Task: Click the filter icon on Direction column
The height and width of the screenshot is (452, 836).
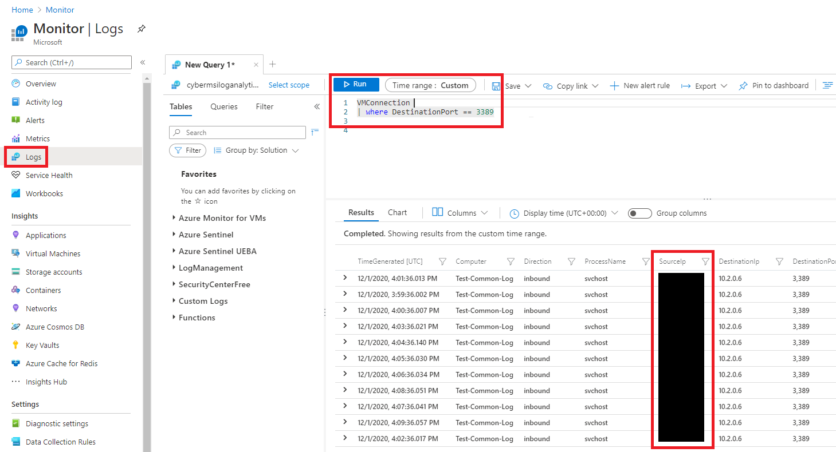Action: tap(571, 261)
